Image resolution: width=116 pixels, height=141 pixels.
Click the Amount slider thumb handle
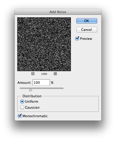30,90
